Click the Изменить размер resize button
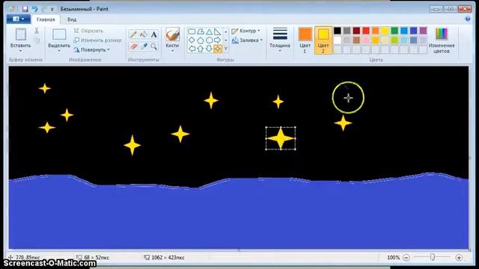Screen dimensions: 479x269 click(x=97, y=40)
